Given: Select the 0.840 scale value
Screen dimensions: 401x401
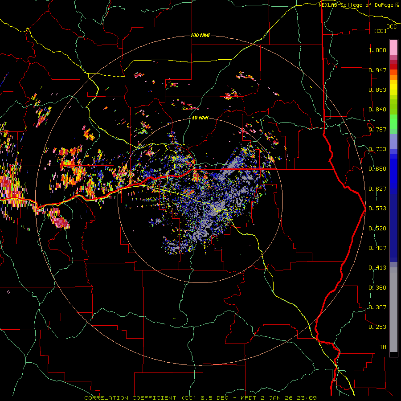Looking at the screenshot, I should point(377,110).
